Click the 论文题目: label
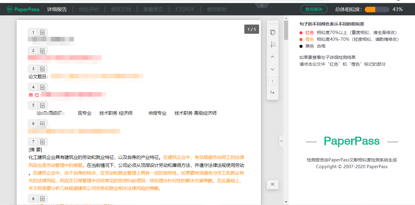 [39, 76]
